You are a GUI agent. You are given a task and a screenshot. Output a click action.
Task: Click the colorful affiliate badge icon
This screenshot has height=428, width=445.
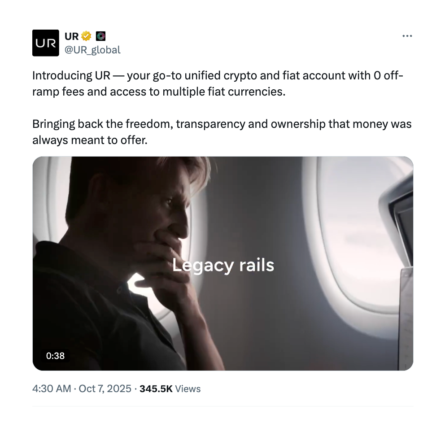(101, 36)
